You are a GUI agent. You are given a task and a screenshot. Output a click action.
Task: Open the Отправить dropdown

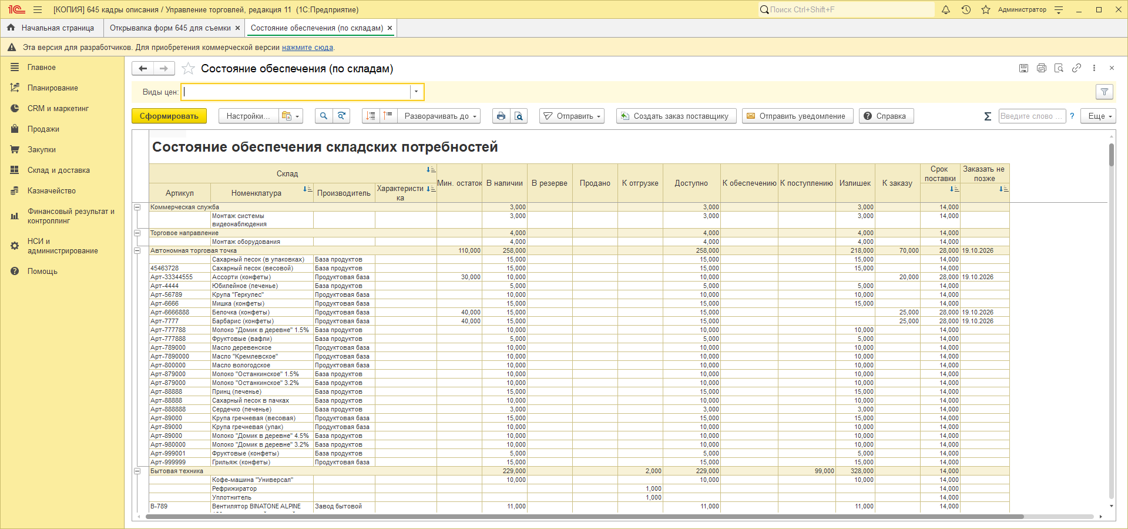[572, 116]
